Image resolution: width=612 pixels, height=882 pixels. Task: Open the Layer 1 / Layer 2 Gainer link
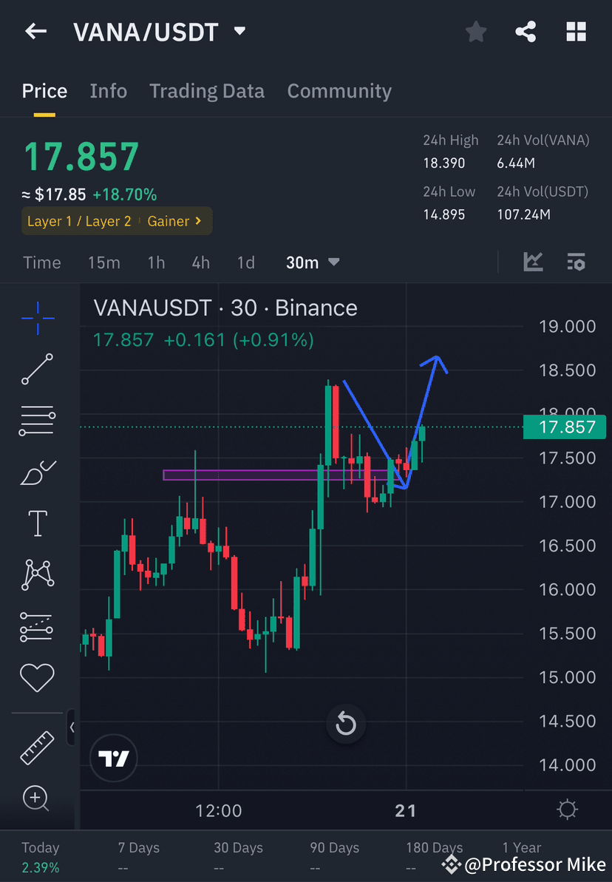coord(116,220)
